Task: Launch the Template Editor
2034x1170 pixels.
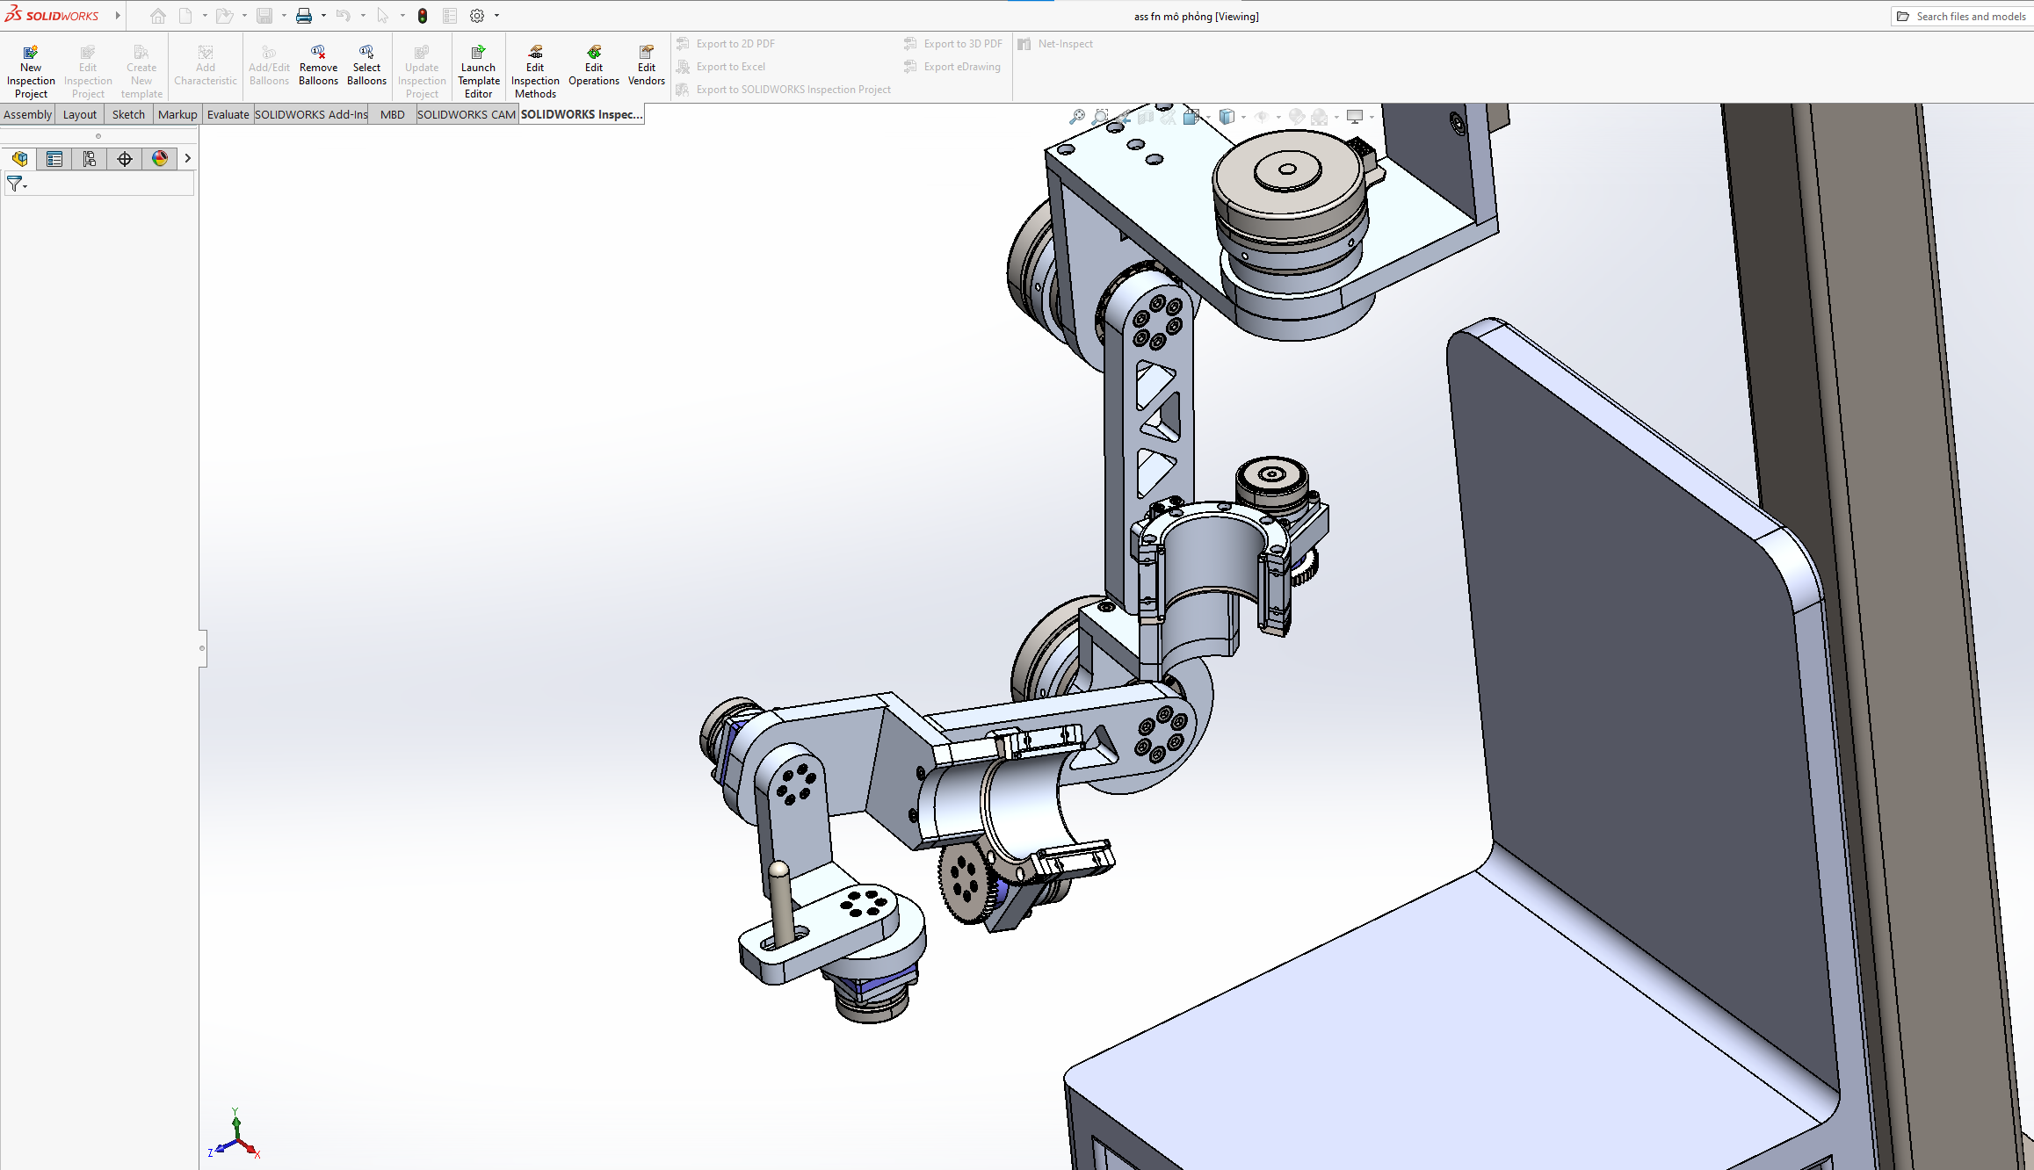Action: [478, 53]
